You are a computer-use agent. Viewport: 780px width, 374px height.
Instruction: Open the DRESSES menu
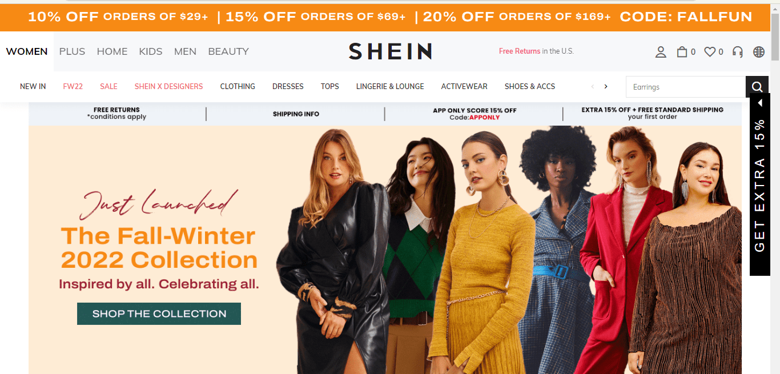point(288,87)
